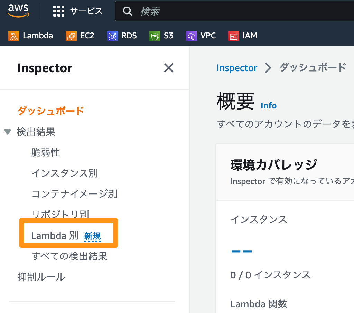Click the IAM favorite text link
Image resolution: width=354 pixels, height=313 pixels.
250,36
